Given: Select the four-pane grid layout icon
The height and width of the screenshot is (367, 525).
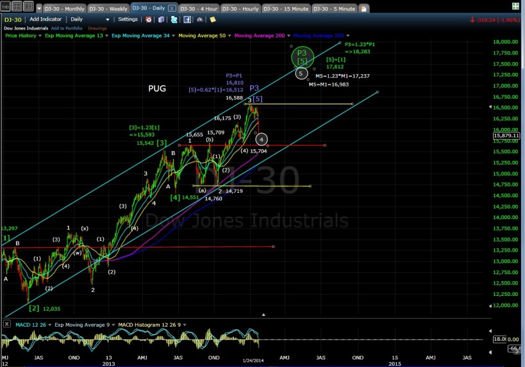Looking at the screenshot, I should pyautogui.click(x=17, y=6).
